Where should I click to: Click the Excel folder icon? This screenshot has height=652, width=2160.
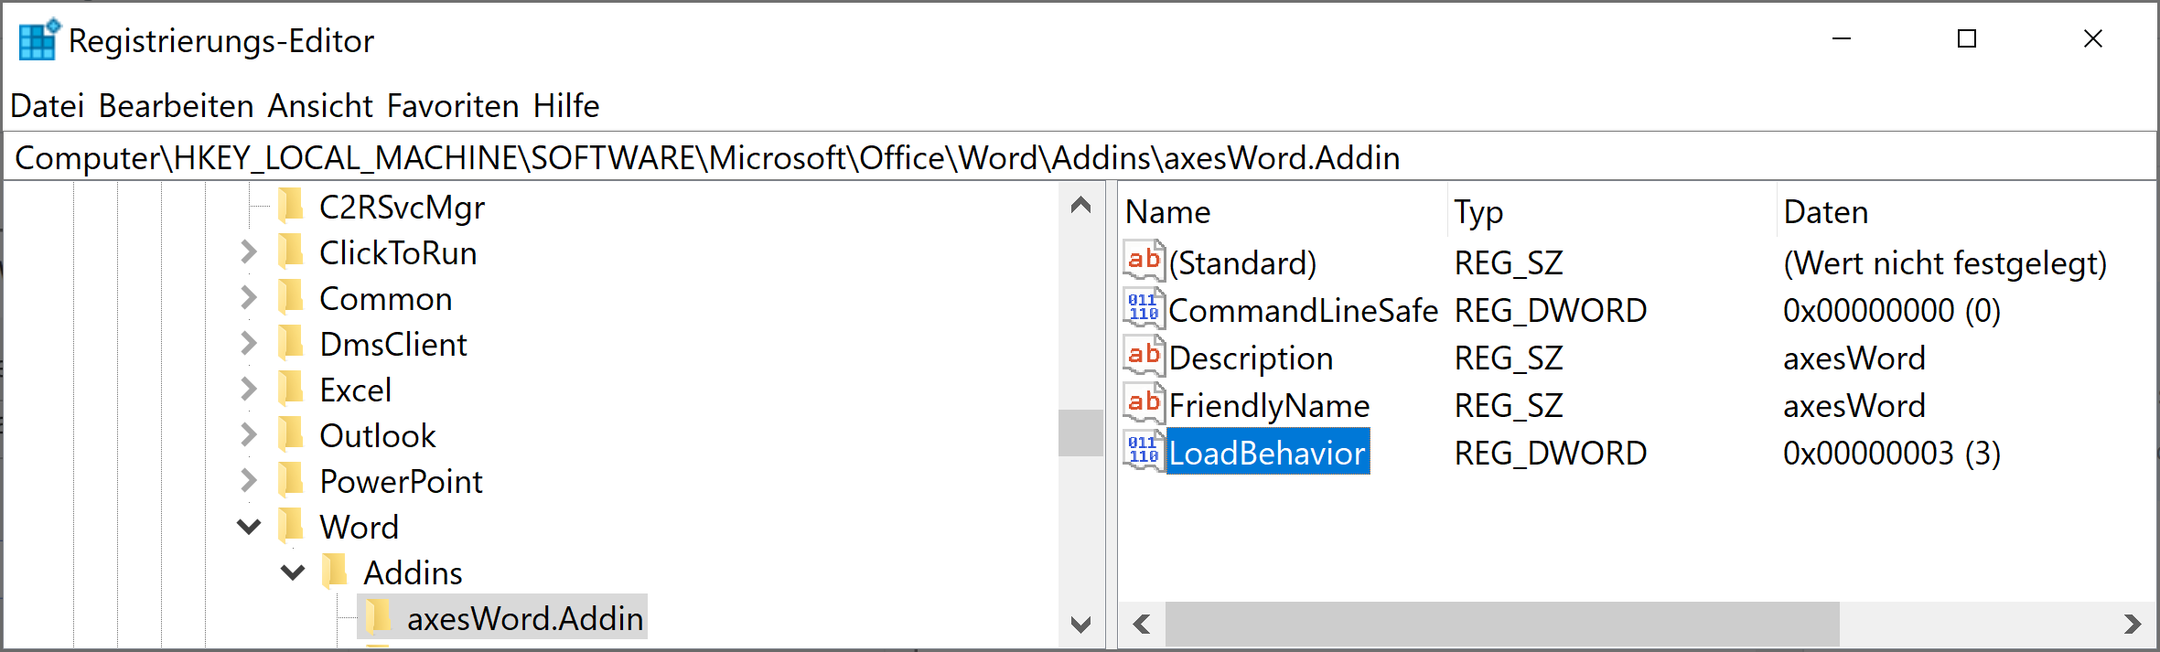(x=291, y=390)
